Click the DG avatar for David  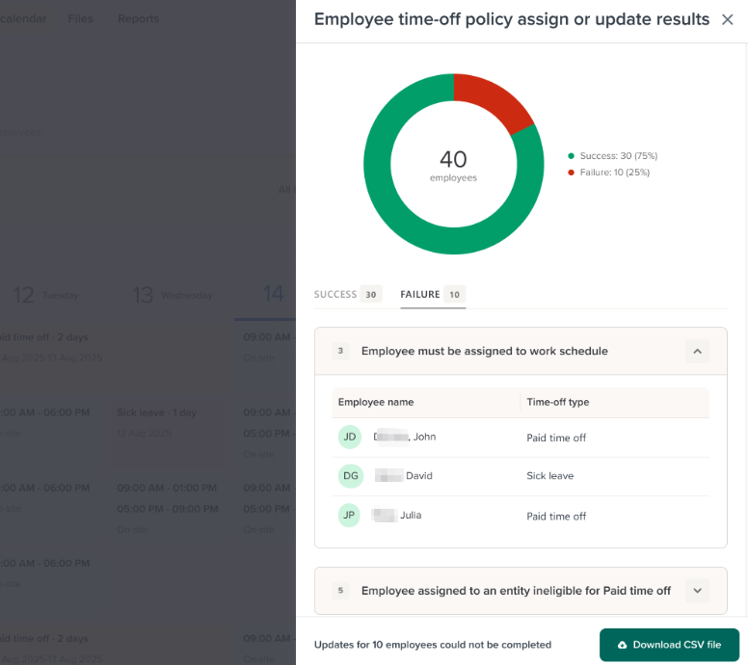point(351,476)
